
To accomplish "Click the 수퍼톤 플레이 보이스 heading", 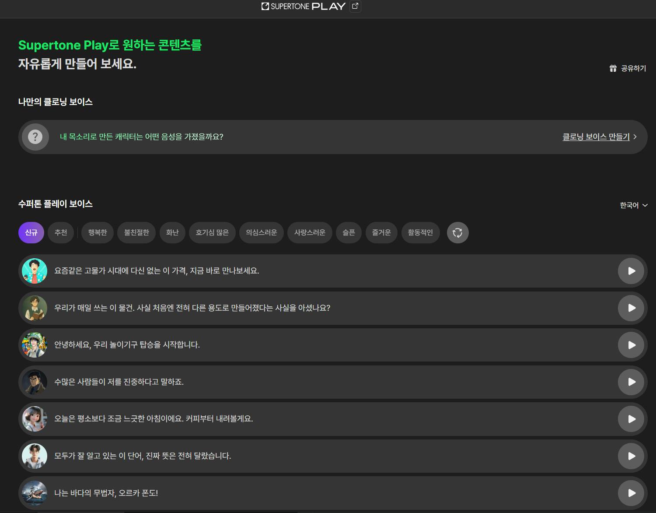I will [x=56, y=204].
